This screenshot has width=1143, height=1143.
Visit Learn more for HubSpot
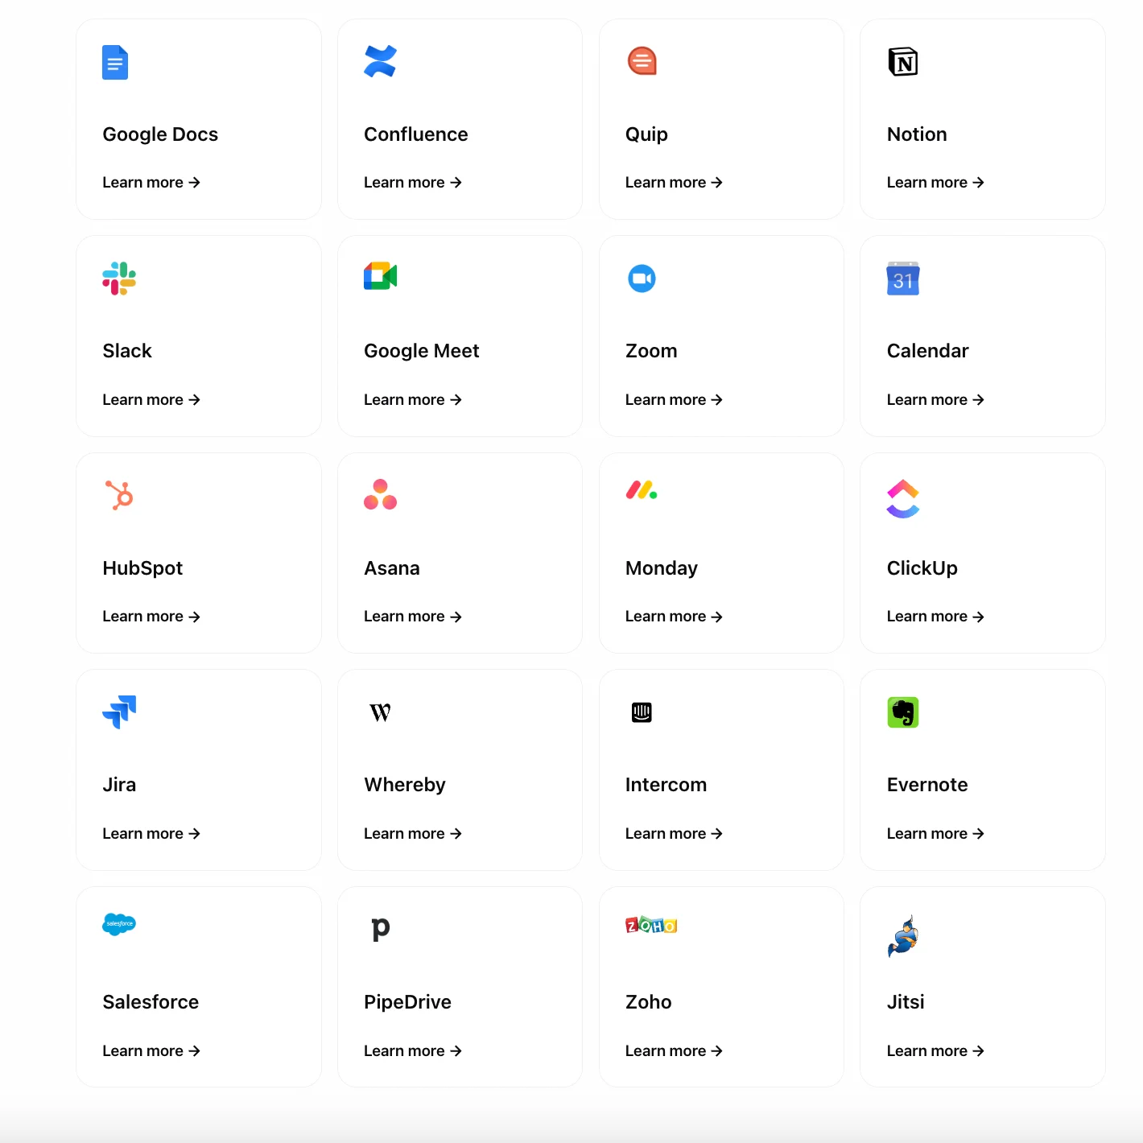click(151, 617)
